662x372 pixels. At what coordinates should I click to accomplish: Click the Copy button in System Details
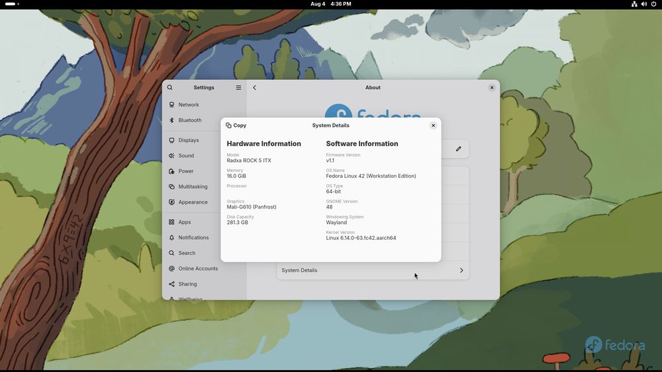pyautogui.click(x=236, y=126)
